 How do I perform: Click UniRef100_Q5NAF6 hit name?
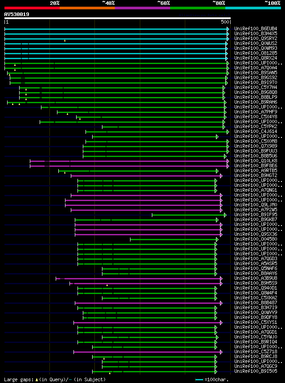[256, 268]
